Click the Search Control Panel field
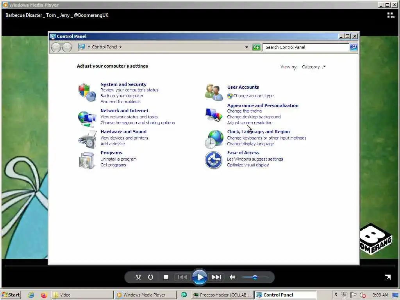Viewport: 400px width, 300px height. pos(306,47)
